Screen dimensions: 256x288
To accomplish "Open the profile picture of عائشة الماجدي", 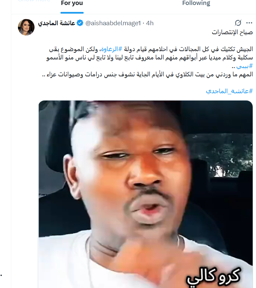I will click(26, 27).
